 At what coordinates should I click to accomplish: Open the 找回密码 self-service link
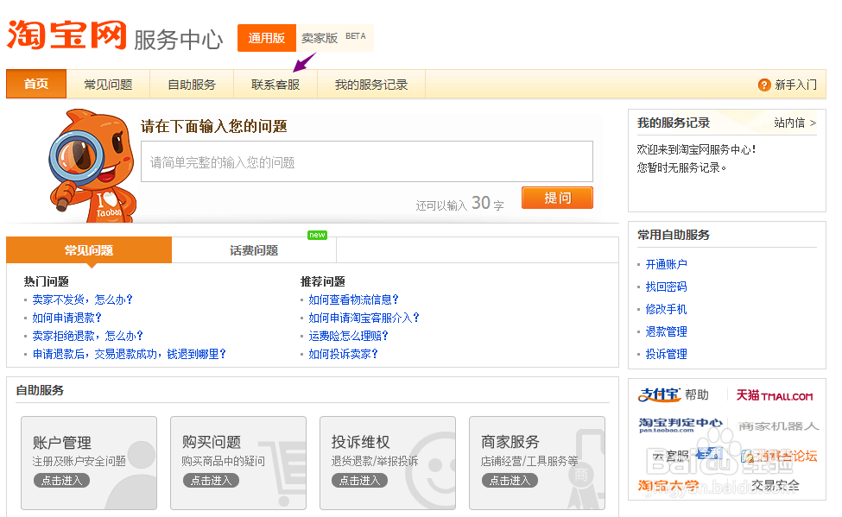[x=666, y=287]
